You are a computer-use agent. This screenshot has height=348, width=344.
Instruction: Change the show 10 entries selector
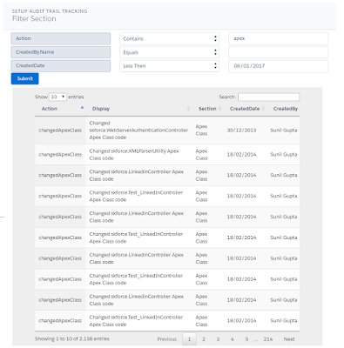coord(57,97)
